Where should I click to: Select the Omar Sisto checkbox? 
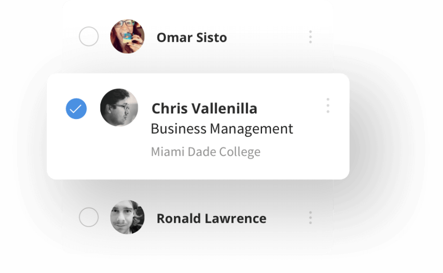[x=89, y=37]
